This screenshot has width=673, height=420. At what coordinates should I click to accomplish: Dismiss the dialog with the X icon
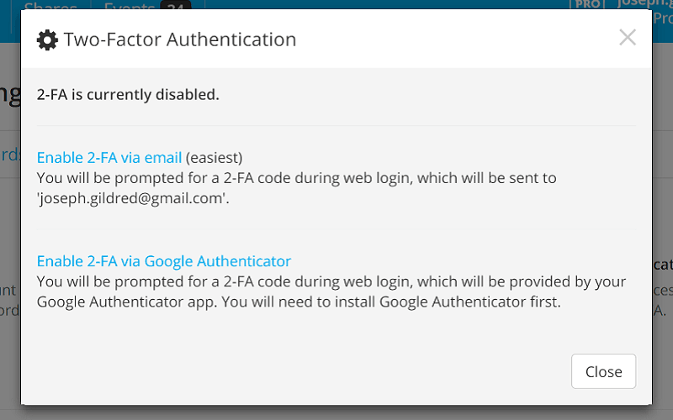(628, 37)
